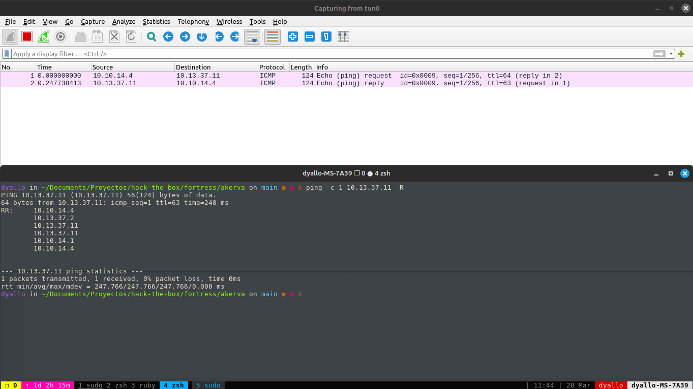Click RR hop 10.13.37.2 in terminal

[x=54, y=218]
